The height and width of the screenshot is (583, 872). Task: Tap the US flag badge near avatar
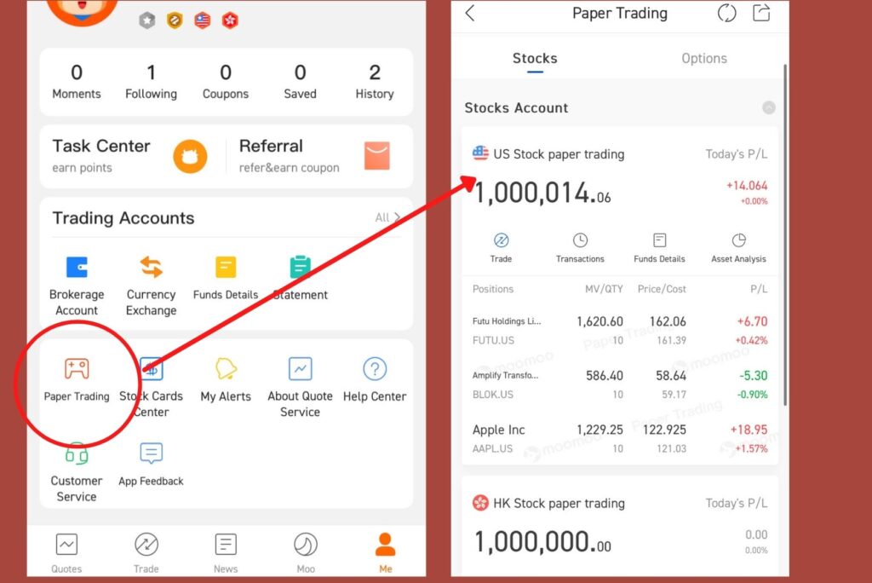203,20
